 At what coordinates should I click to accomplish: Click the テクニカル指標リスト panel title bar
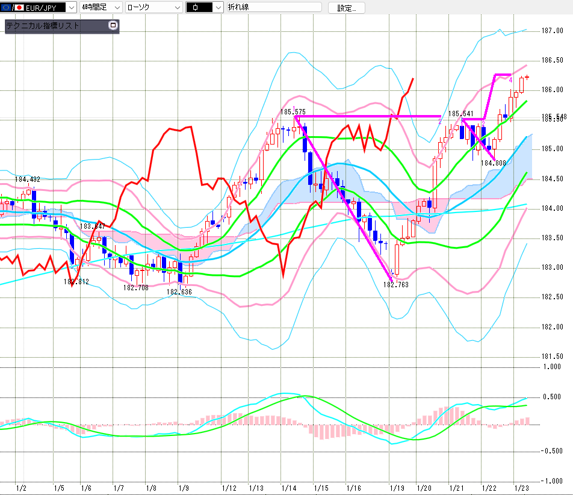click(54, 26)
